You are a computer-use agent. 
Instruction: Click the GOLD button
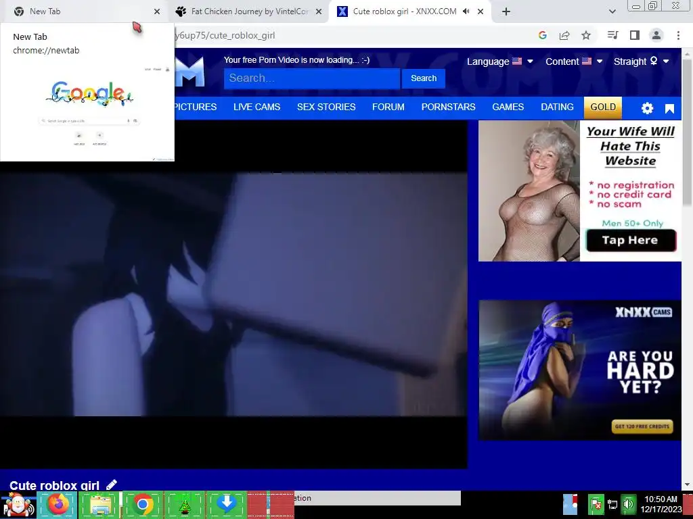[x=603, y=107]
